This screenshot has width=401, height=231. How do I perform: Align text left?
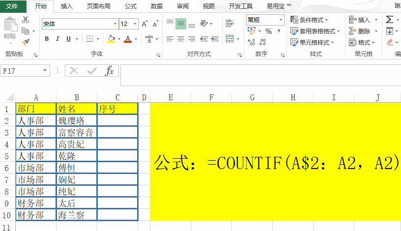(170, 39)
